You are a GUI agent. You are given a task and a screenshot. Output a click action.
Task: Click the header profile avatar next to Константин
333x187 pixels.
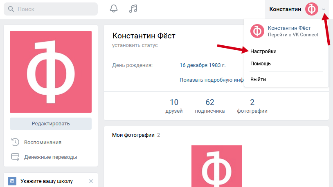click(x=312, y=9)
